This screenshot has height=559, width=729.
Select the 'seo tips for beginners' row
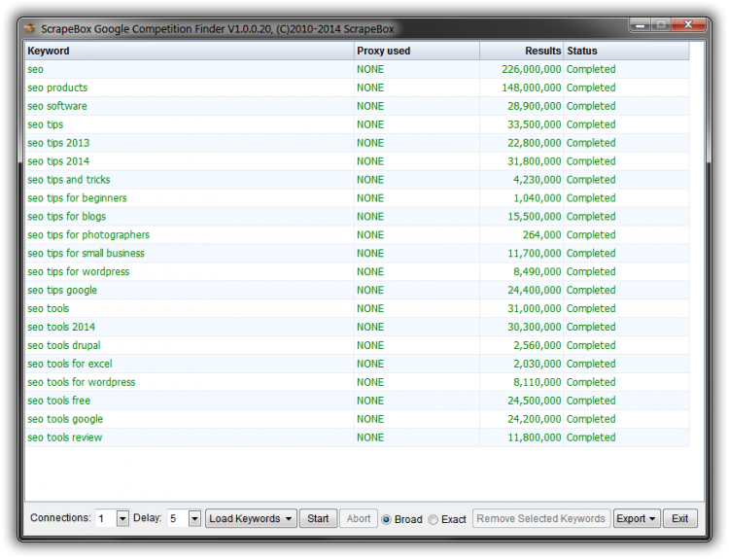click(357, 198)
